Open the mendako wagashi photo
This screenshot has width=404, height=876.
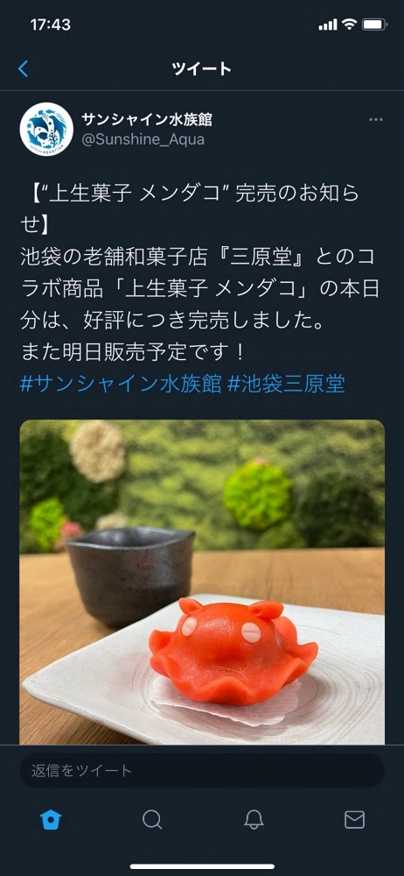click(x=202, y=582)
